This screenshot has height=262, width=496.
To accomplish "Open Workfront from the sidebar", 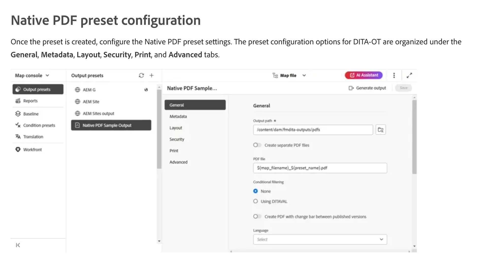I will 32,149.
